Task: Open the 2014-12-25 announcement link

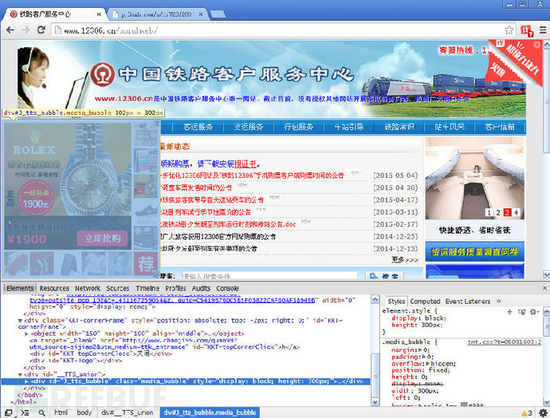Action: [218, 237]
